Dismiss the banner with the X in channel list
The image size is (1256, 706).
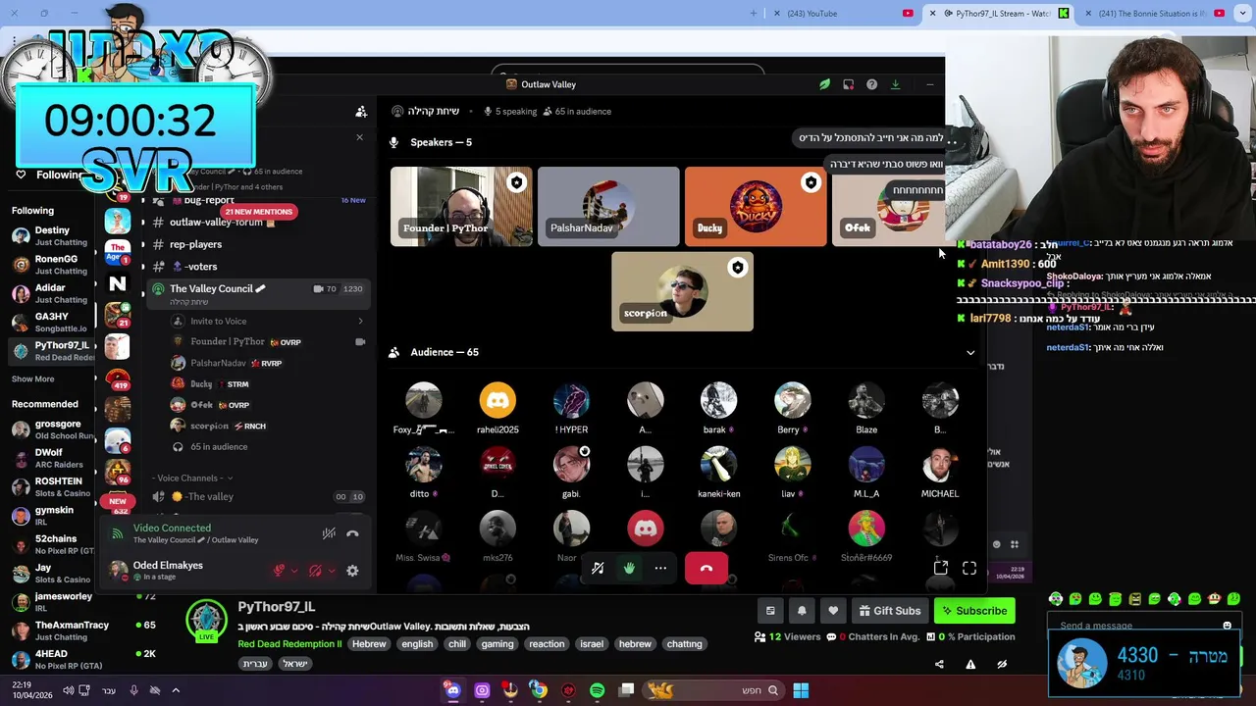(x=359, y=137)
